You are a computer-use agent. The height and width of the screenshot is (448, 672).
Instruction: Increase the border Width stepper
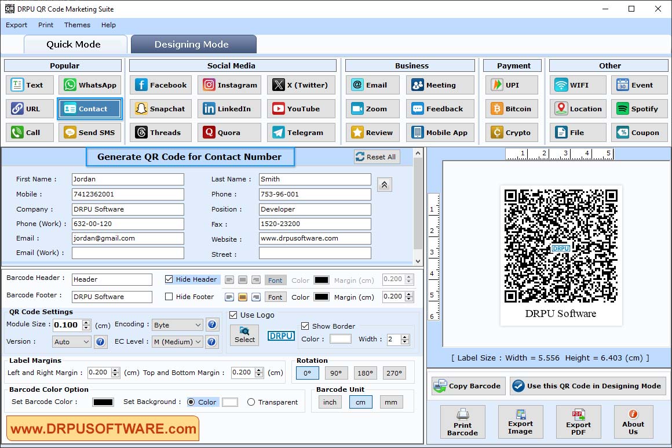pyautogui.click(x=405, y=337)
